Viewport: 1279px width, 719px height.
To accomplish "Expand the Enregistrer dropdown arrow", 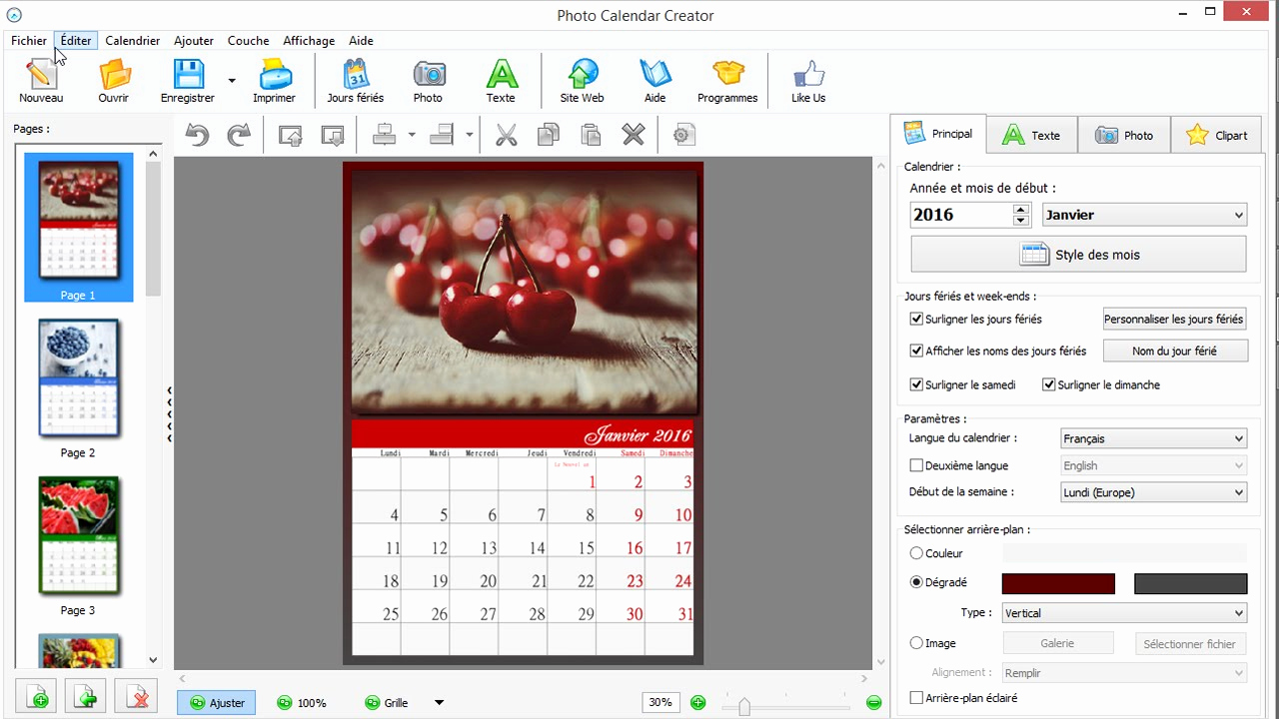I will pyautogui.click(x=232, y=81).
